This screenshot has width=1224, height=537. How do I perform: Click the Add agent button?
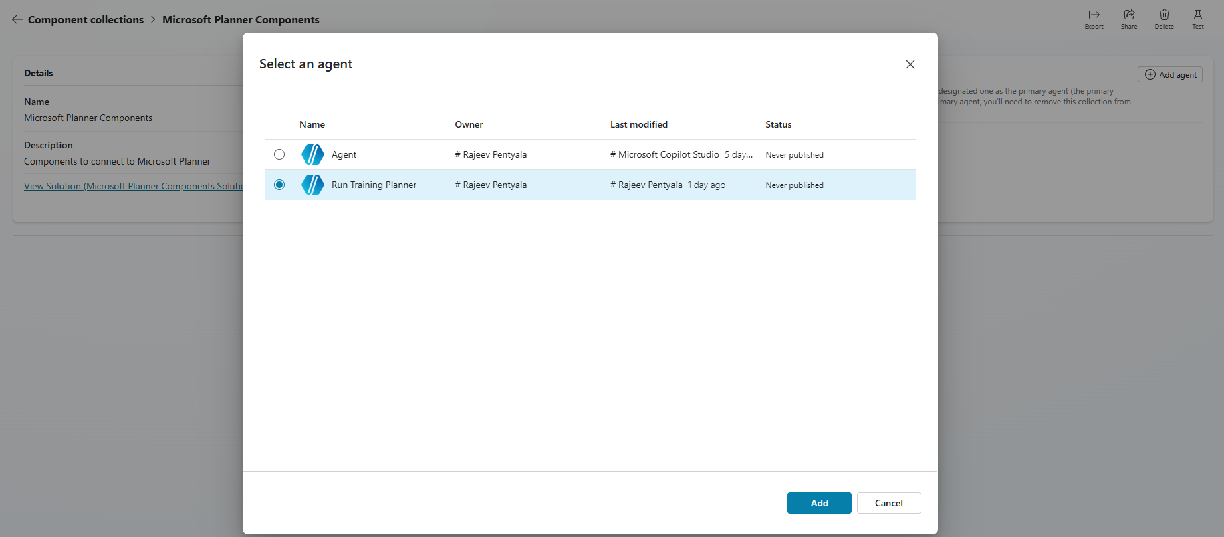point(1170,74)
